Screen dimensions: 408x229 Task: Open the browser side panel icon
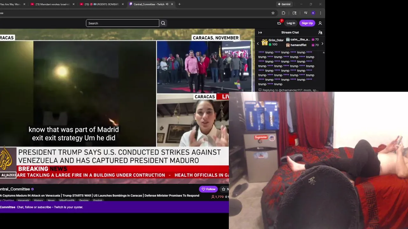click(x=295, y=13)
